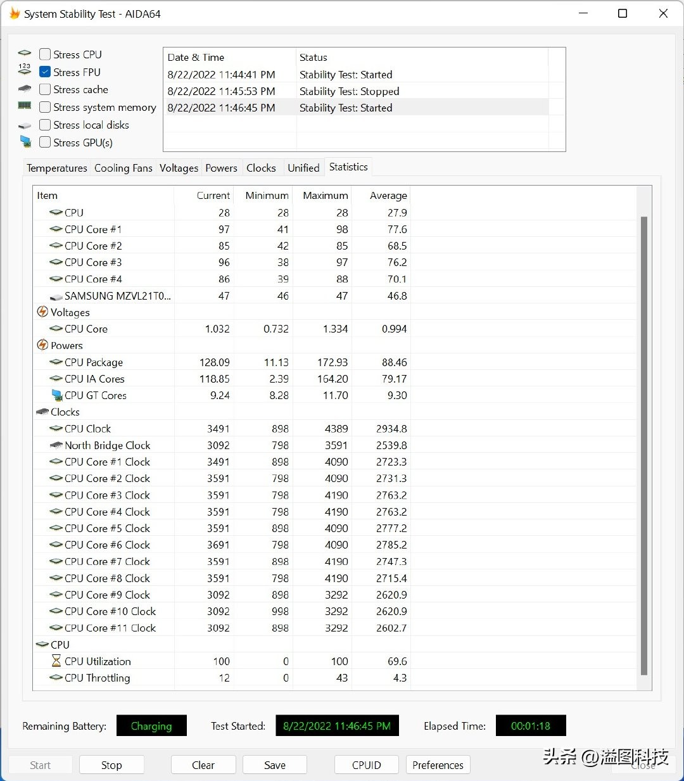Click the Elapsed Time display showing 00:01:18
This screenshot has height=781, width=684.
[x=531, y=725]
